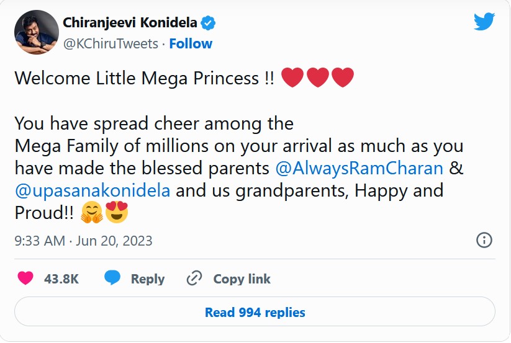511x343 pixels.
Task: Click the first red heart emoji in the tweet
Action: [x=292, y=78]
